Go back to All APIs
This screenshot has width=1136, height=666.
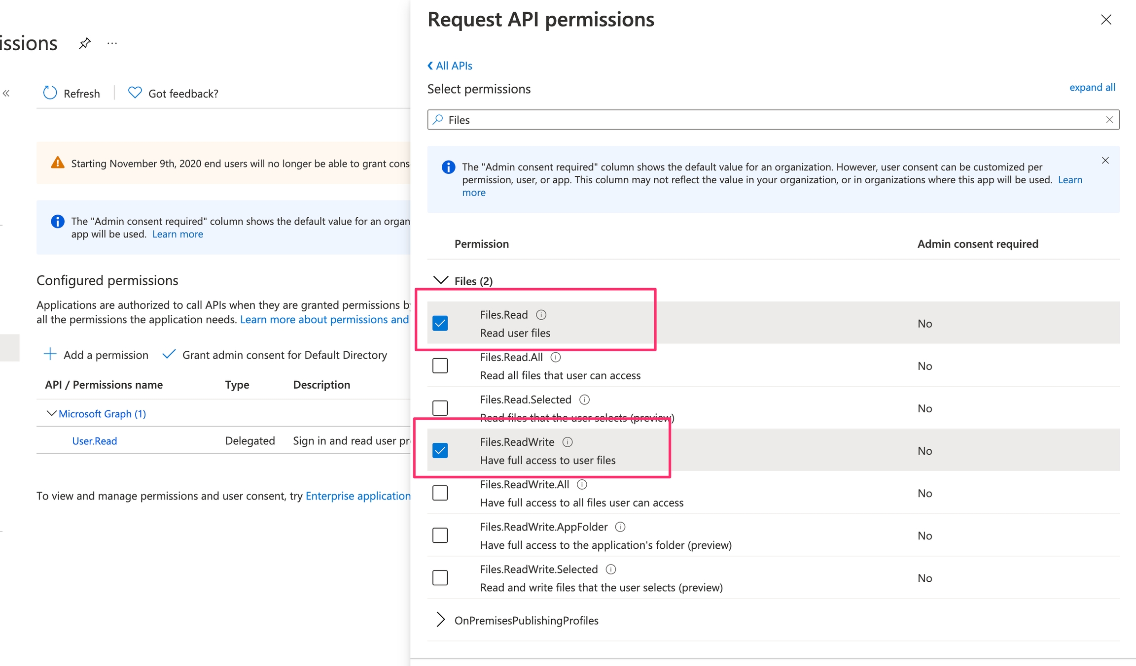[450, 66]
